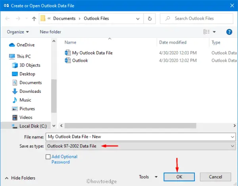This screenshot has width=238, height=186.
Task: Open the Organize dropdown menu
Action: click(x=18, y=32)
